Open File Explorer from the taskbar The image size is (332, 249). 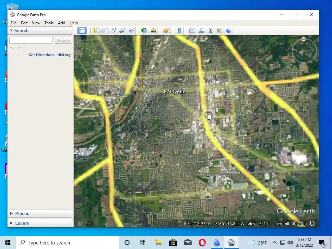(158, 243)
